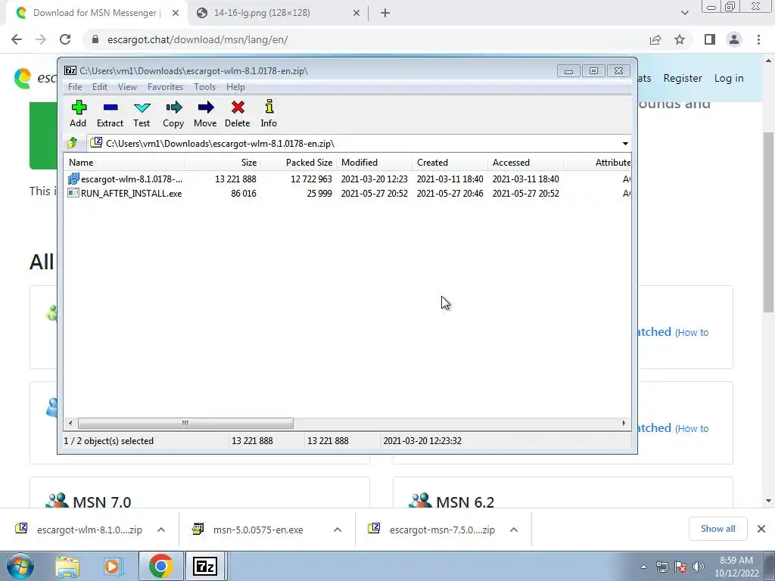Sort by Packed Size column header
775x581 pixels.
tap(298, 163)
